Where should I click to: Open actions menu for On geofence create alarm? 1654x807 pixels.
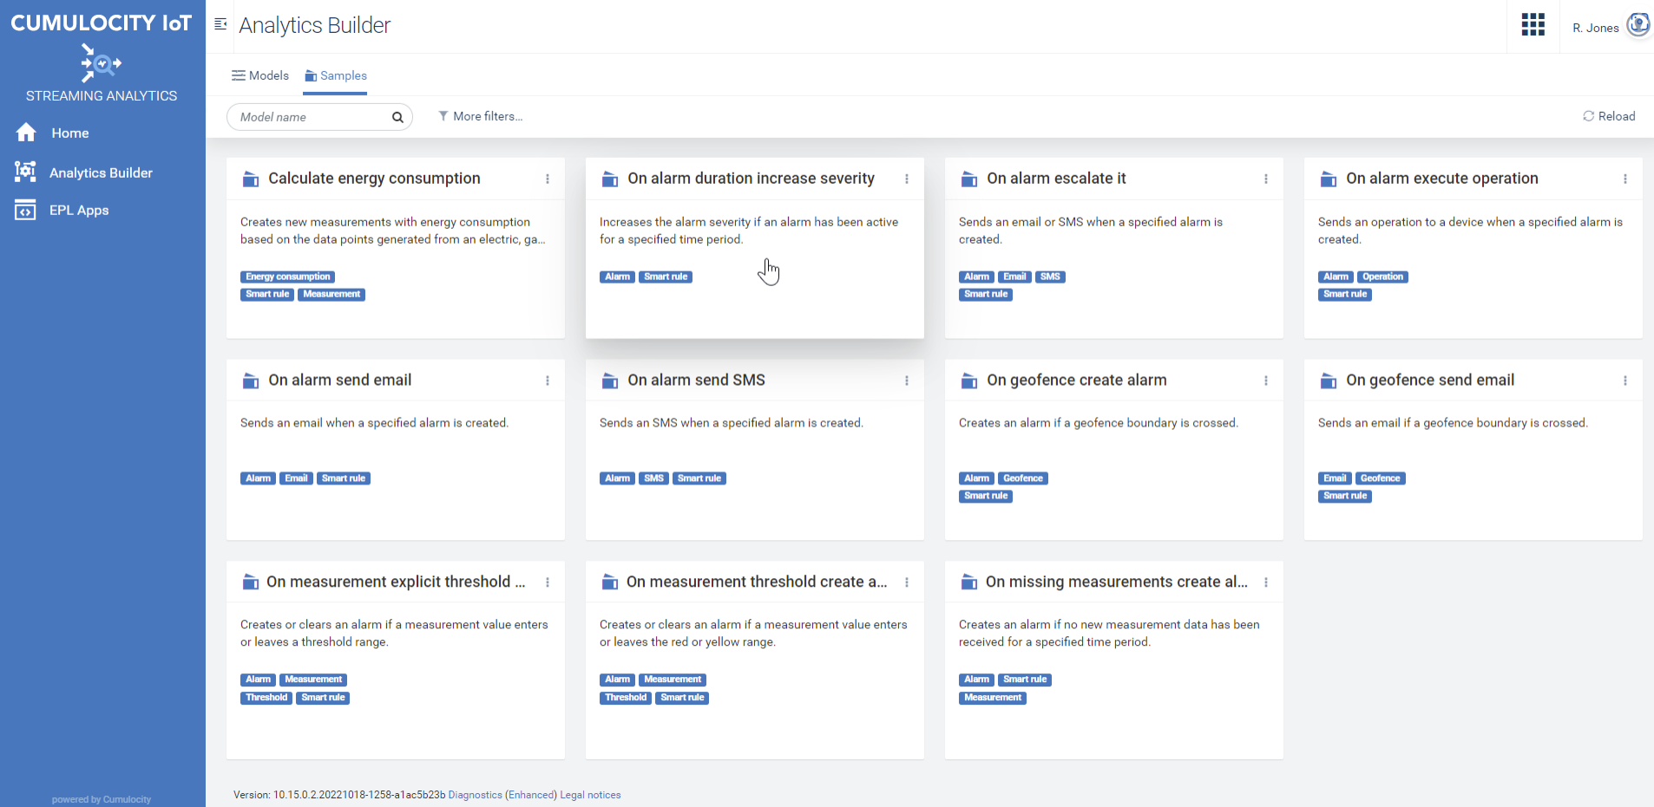click(x=1266, y=381)
